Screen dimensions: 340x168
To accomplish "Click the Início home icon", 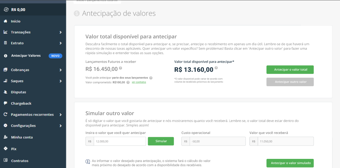I will click(x=6, y=21).
